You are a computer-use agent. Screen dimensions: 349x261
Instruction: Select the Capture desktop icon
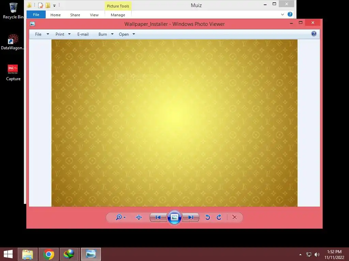(13, 73)
